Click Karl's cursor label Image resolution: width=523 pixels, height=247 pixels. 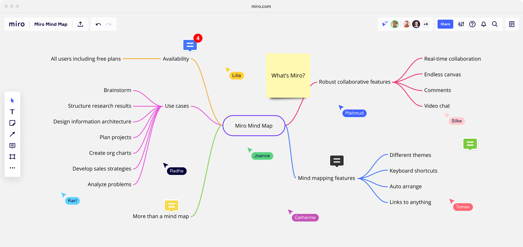(72, 201)
